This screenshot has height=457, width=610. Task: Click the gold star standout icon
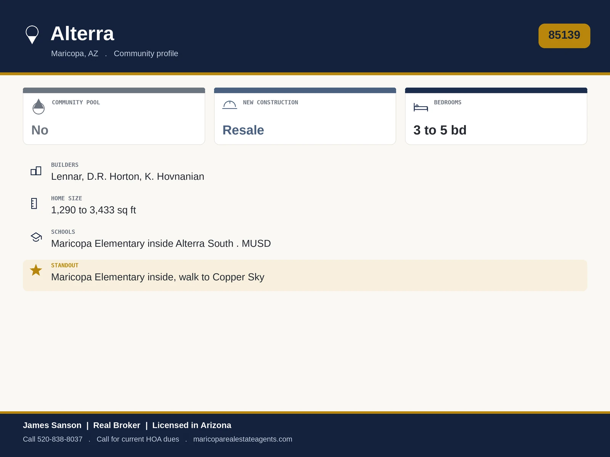[36, 270]
